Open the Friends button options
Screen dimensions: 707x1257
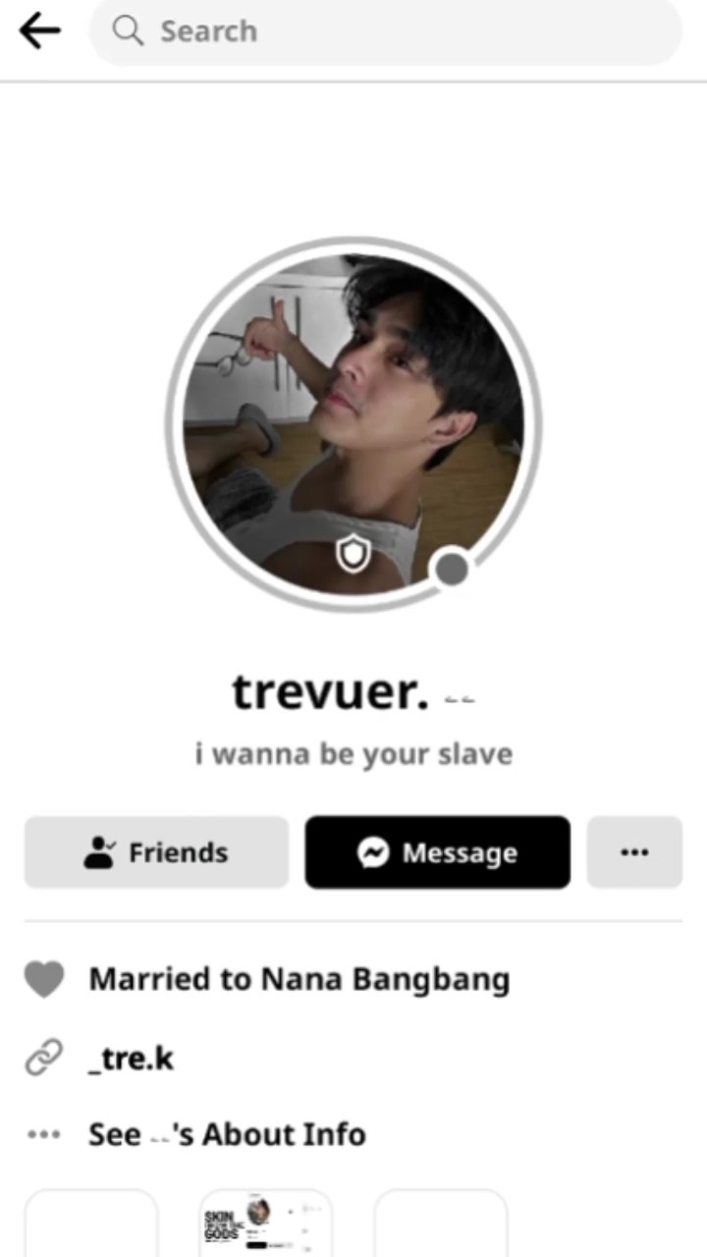[157, 852]
